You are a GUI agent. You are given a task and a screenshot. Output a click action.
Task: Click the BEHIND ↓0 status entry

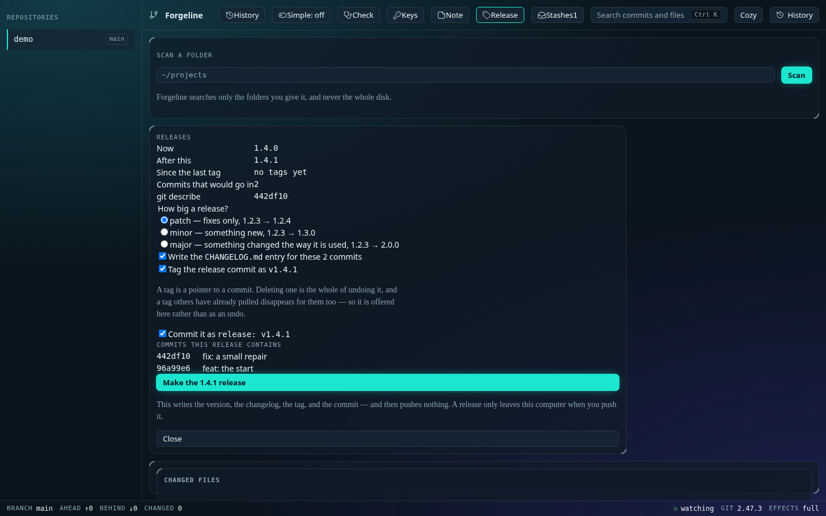pos(119,509)
